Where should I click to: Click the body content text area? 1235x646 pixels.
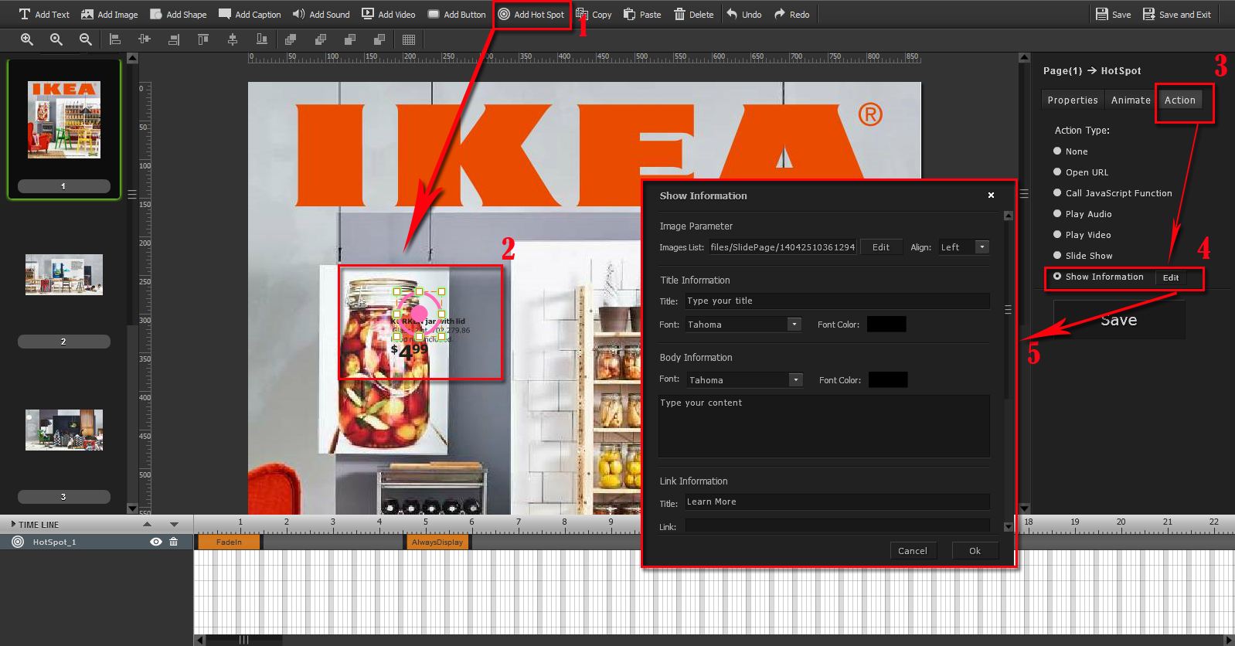pos(824,426)
